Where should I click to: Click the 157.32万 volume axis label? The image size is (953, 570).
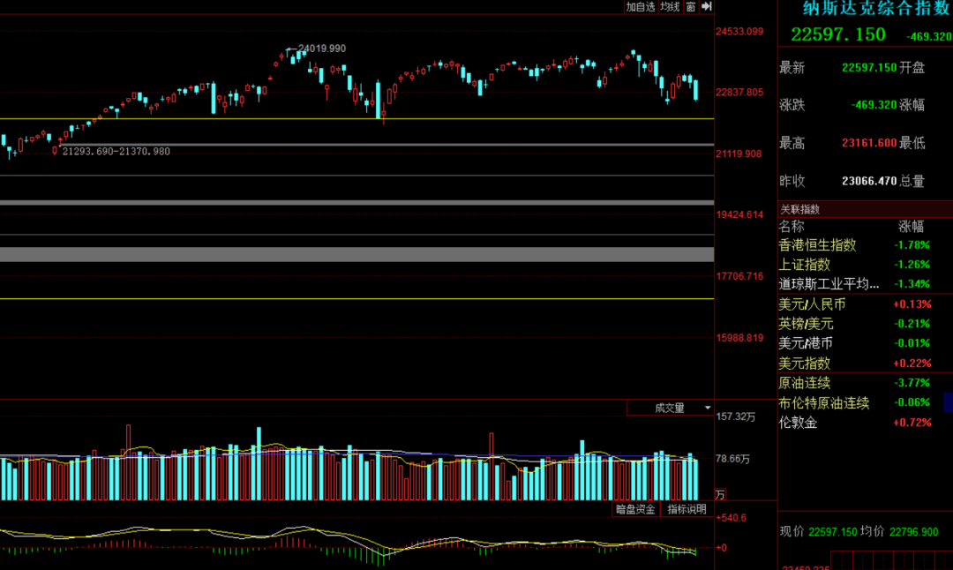(x=735, y=416)
